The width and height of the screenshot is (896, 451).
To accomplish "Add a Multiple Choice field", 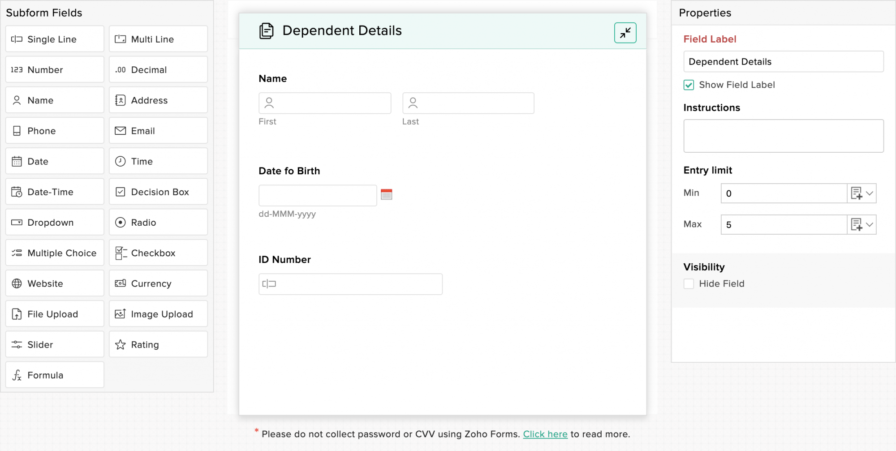I will click(55, 253).
